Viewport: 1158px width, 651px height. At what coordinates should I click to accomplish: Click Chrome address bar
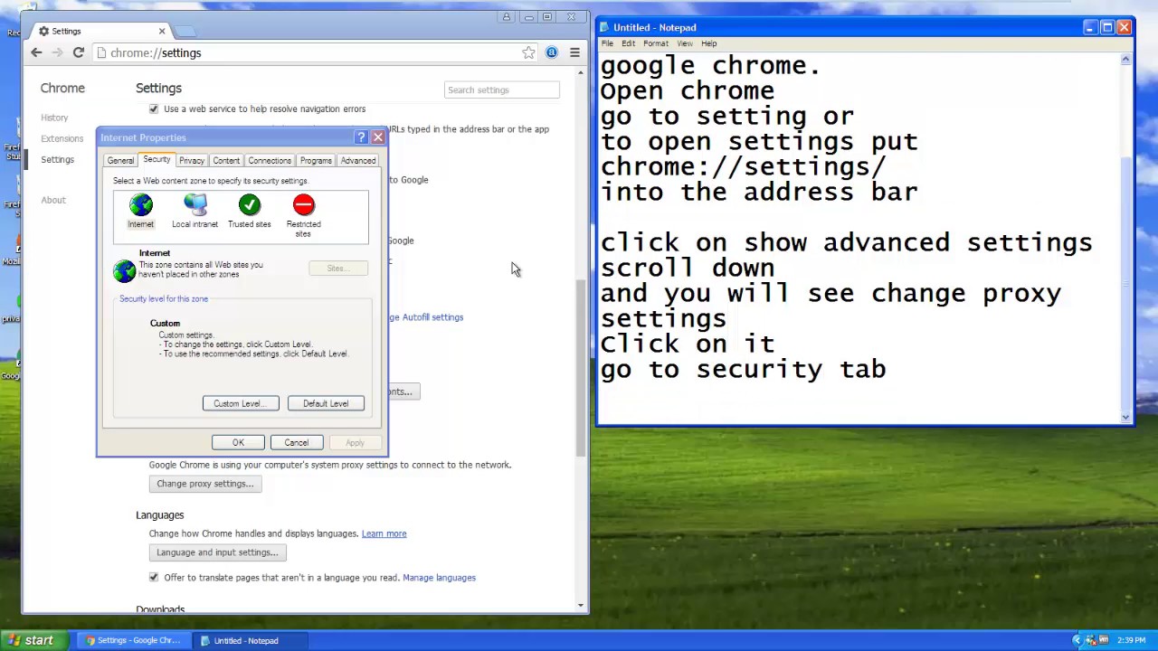click(317, 52)
